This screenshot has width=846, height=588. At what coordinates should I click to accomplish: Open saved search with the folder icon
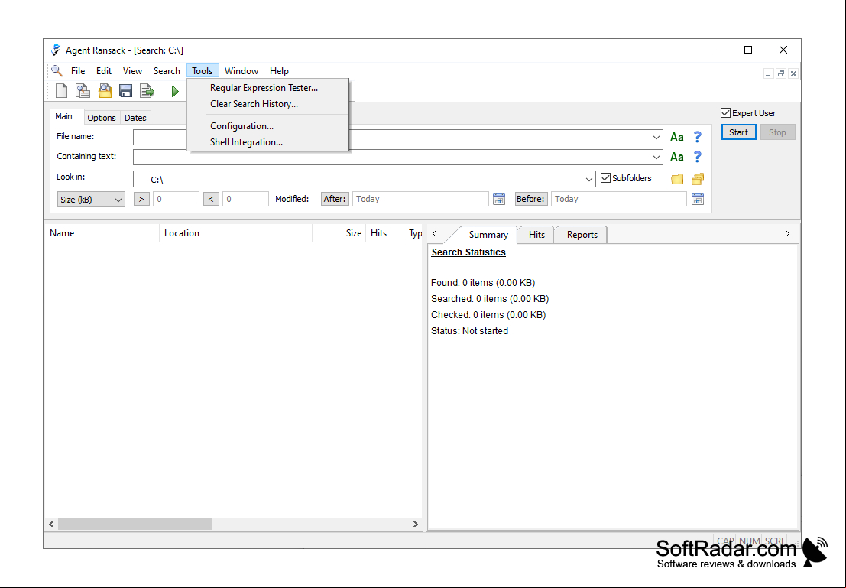[x=105, y=91]
